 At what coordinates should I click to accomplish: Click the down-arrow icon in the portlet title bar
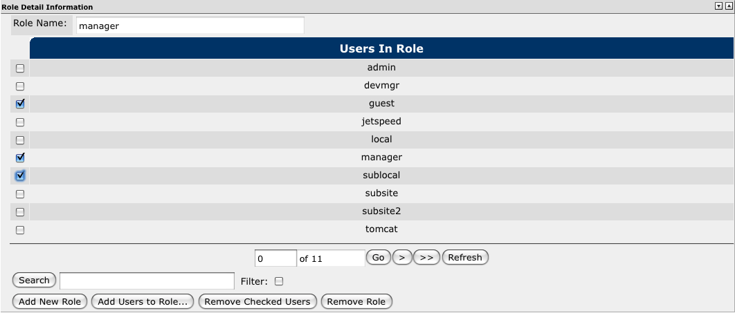point(718,6)
